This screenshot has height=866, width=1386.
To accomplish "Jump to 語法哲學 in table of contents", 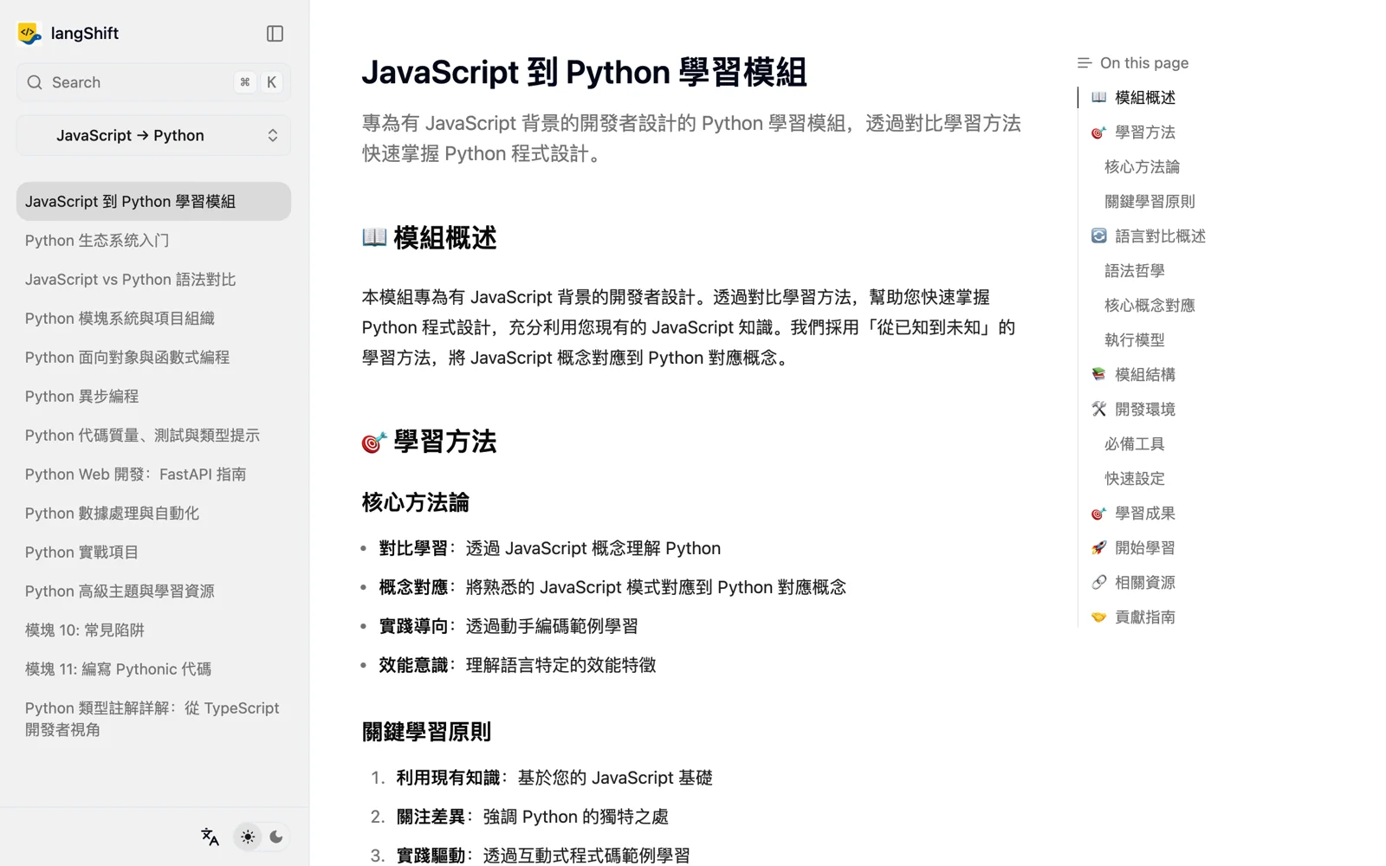I will pos(1134,271).
